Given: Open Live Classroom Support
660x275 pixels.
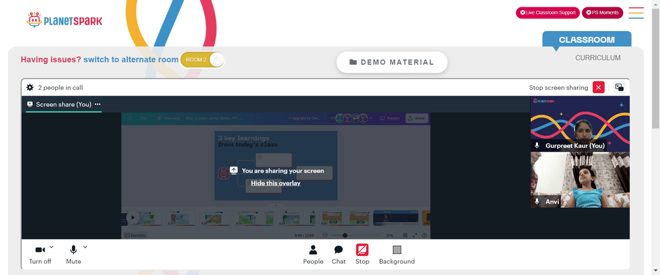Looking at the screenshot, I should tap(548, 13).
